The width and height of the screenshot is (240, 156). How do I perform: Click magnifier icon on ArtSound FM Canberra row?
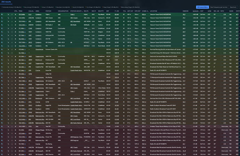pyautogui.click(x=2, y=35)
